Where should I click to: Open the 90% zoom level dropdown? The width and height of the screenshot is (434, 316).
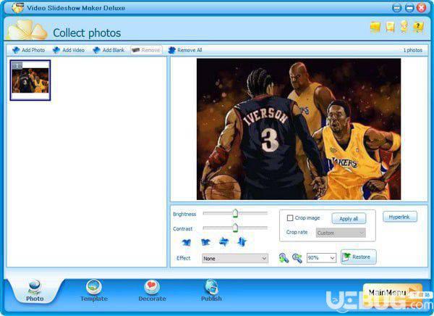point(321,258)
